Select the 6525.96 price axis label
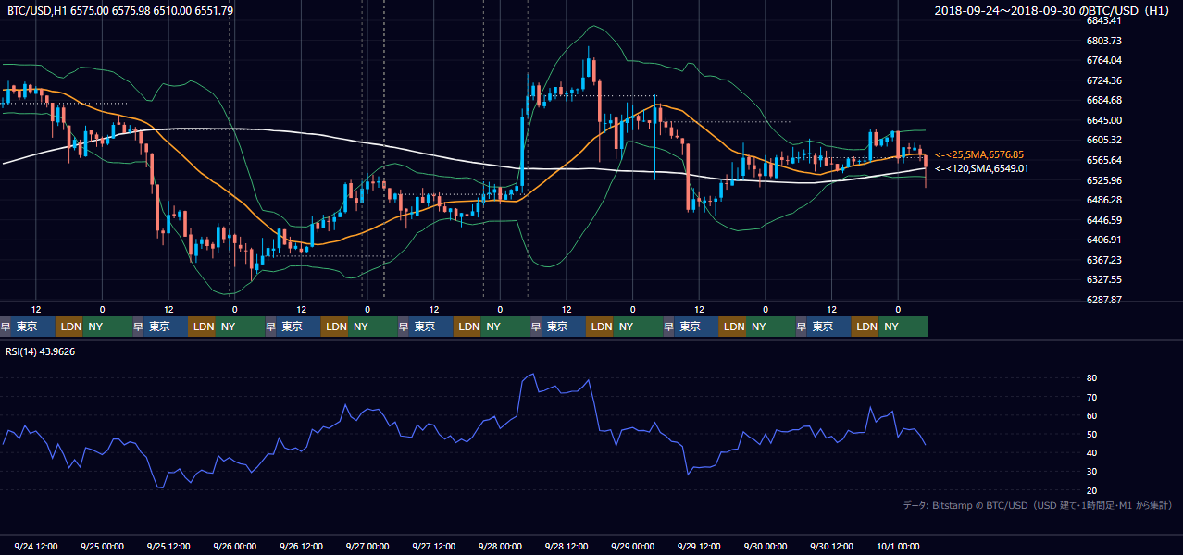The image size is (1183, 555). 1105,180
